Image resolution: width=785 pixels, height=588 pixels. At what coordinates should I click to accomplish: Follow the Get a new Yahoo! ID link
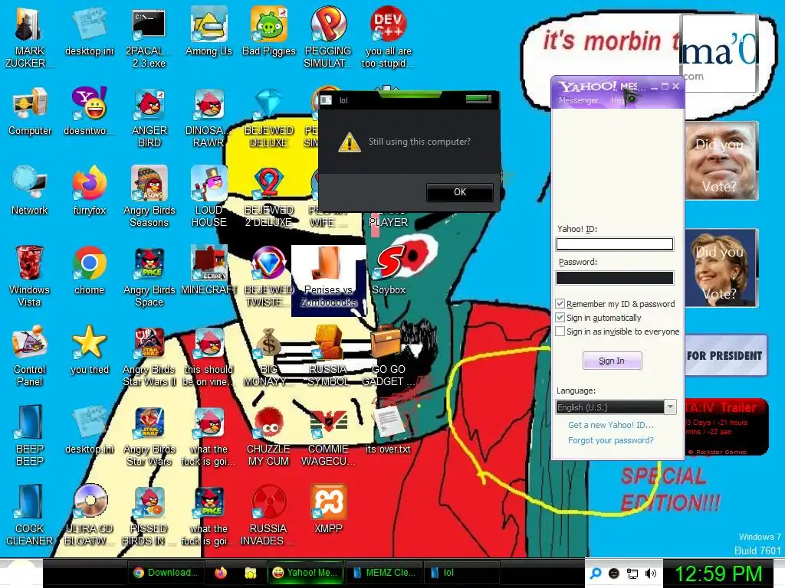pyautogui.click(x=611, y=425)
